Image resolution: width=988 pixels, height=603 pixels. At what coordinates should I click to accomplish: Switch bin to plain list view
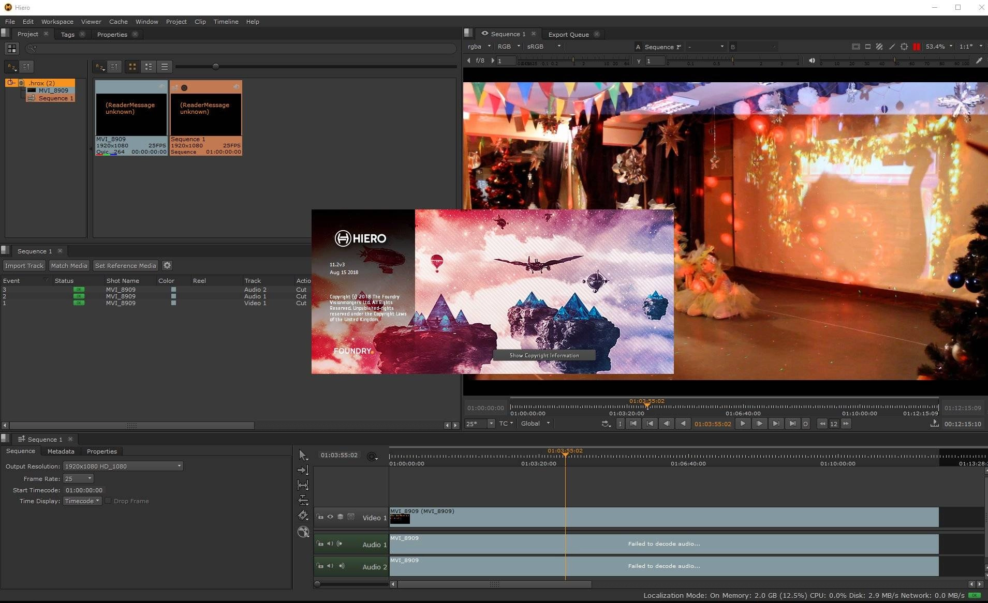[165, 67]
